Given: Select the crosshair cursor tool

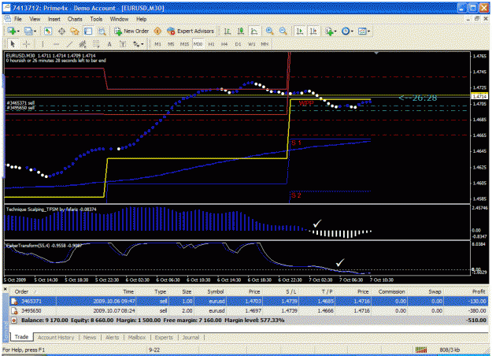Looking at the screenshot, I should tap(26, 44).
